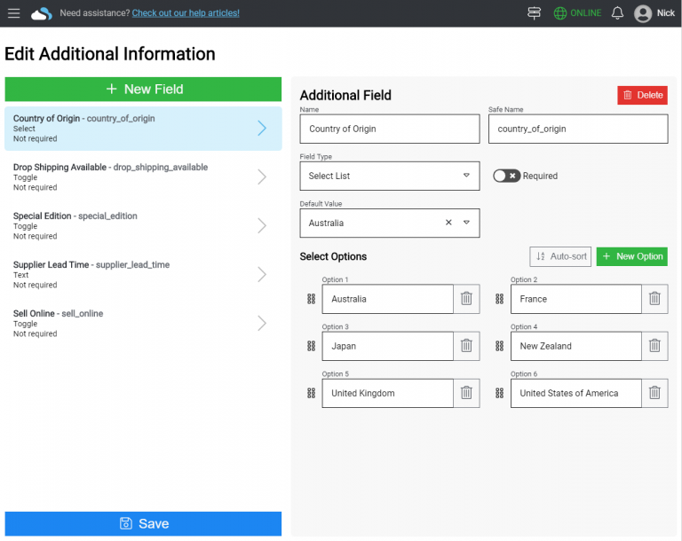
Task: Click the New Field button
Action: [x=143, y=89]
